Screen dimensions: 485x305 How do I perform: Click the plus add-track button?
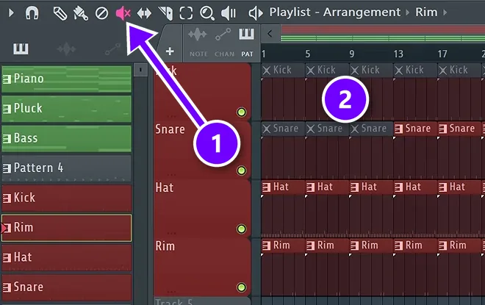pos(170,51)
